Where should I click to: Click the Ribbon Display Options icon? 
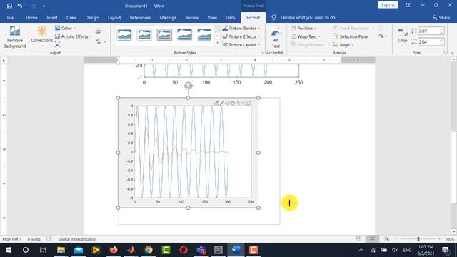click(x=408, y=5)
